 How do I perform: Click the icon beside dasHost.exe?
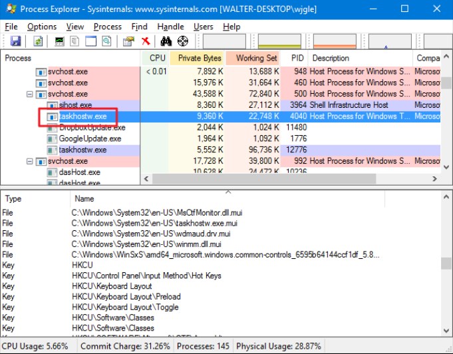[53, 172]
